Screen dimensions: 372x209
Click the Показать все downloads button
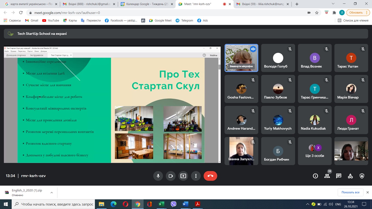coord(350,192)
